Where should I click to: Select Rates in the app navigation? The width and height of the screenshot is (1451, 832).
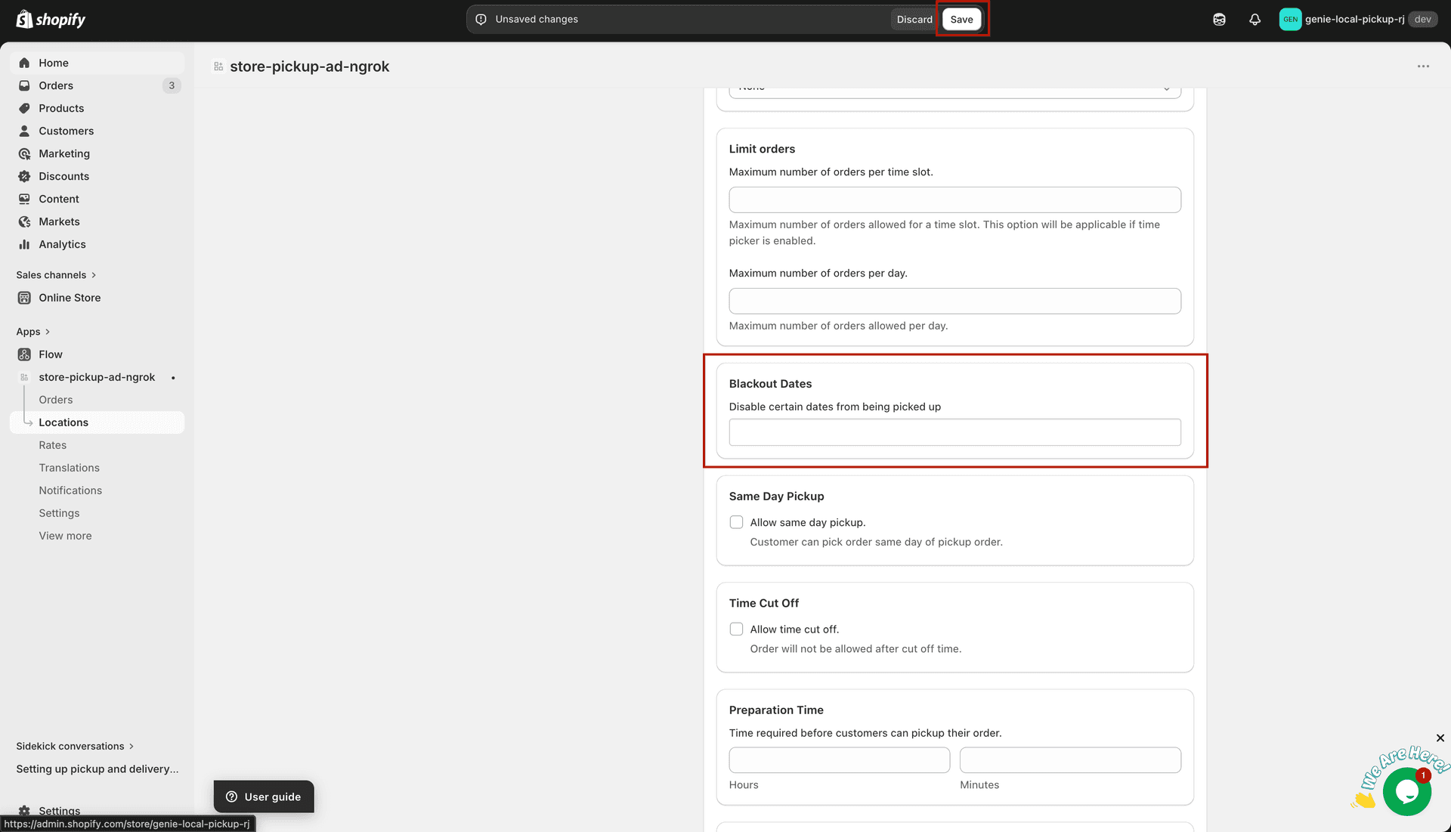point(52,444)
